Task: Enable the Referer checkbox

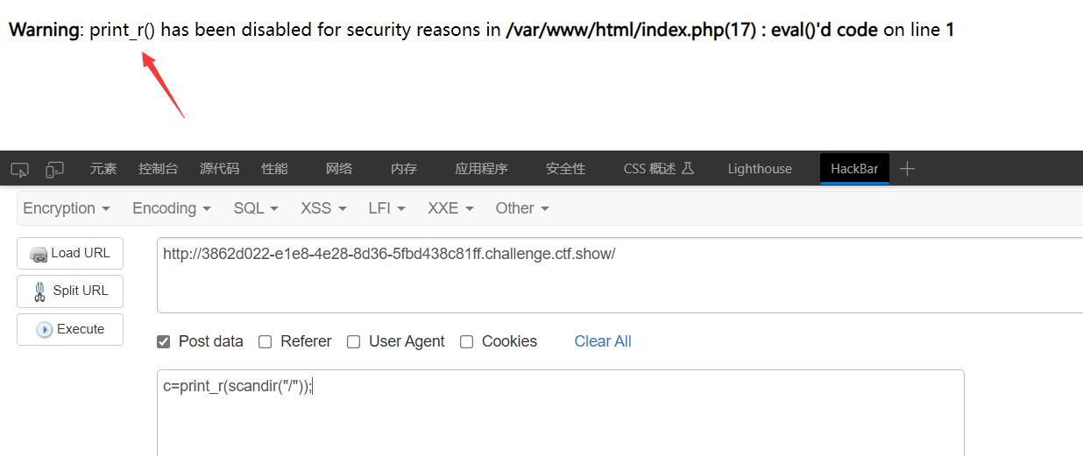Action: [265, 341]
